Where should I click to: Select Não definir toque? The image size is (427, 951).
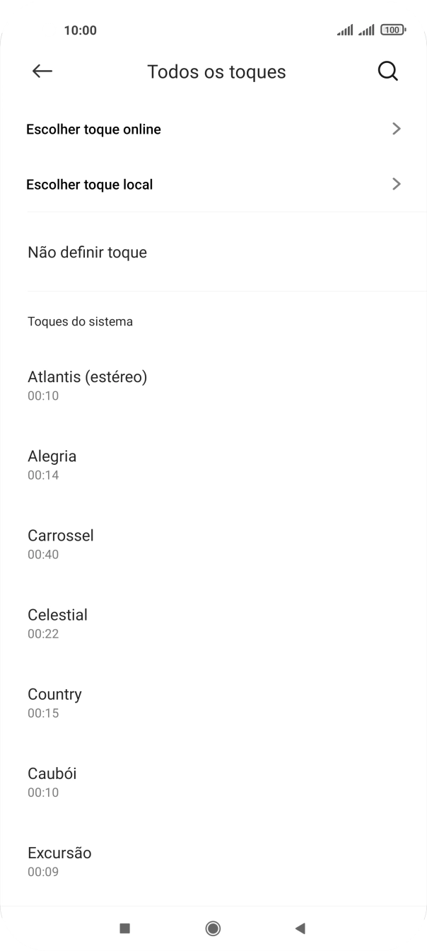pos(87,252)
